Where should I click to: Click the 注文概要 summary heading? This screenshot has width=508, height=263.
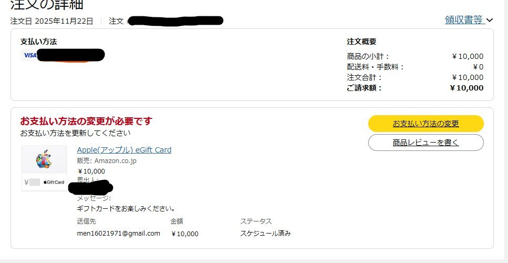pyautogui.click(x=361, y=42)
